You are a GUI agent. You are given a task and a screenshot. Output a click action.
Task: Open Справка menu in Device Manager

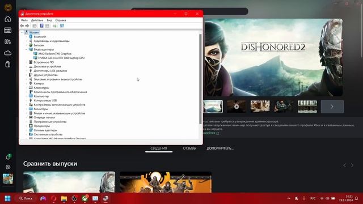61,20
